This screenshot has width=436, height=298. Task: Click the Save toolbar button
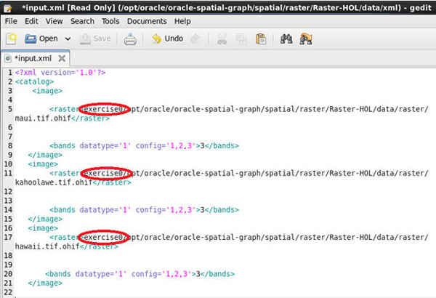pyautogui.click(x=95, y=39)
